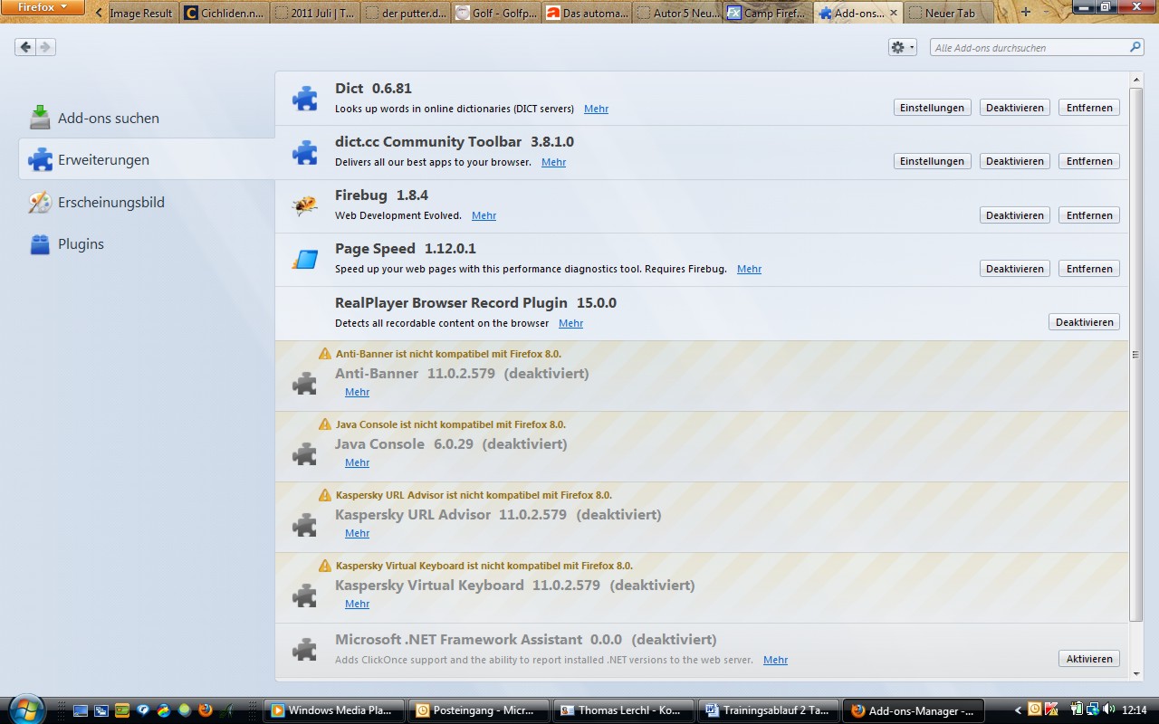Activate Microsoft .NET Framework Assistant
1159x724 pixels.
pyautogui.click(x=1088, y=659)
